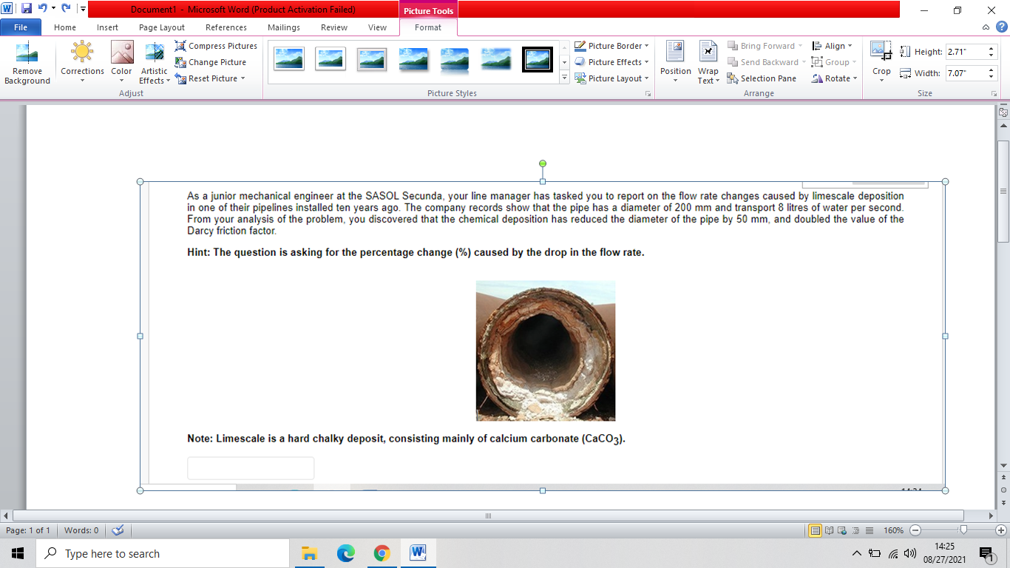Open the Picture Styles dialog launcher

(x=648, y=93)
